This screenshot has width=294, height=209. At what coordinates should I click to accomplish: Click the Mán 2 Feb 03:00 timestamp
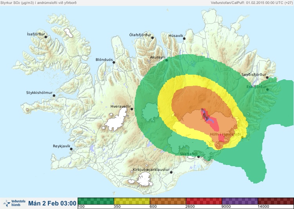click(x=52, y=203)
